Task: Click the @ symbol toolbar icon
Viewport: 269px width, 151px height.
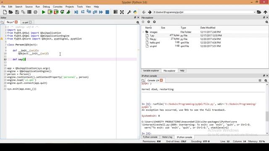Action: 35,12
